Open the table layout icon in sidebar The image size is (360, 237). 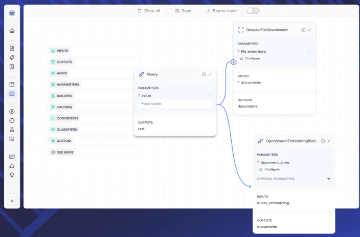click(12, 84)
